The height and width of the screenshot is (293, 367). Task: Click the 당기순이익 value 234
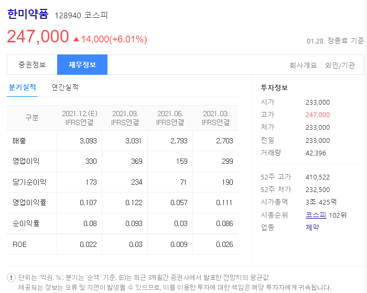pyautogui.click(x=137, y=182)
